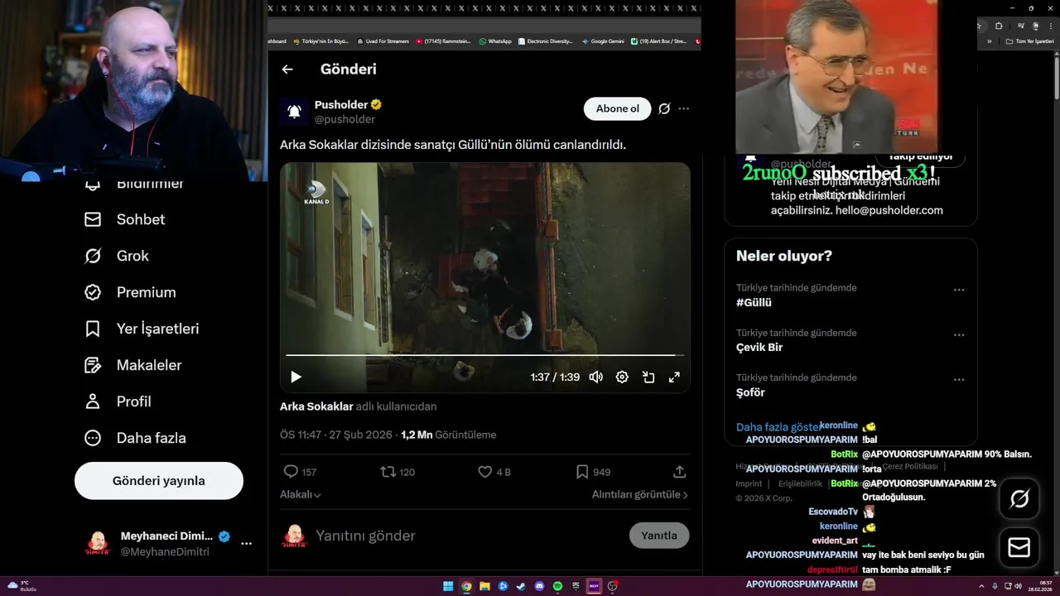Open the more options for #Güllü trend
The height and width of the screenshot is (596, 1060).
[959, 290]
